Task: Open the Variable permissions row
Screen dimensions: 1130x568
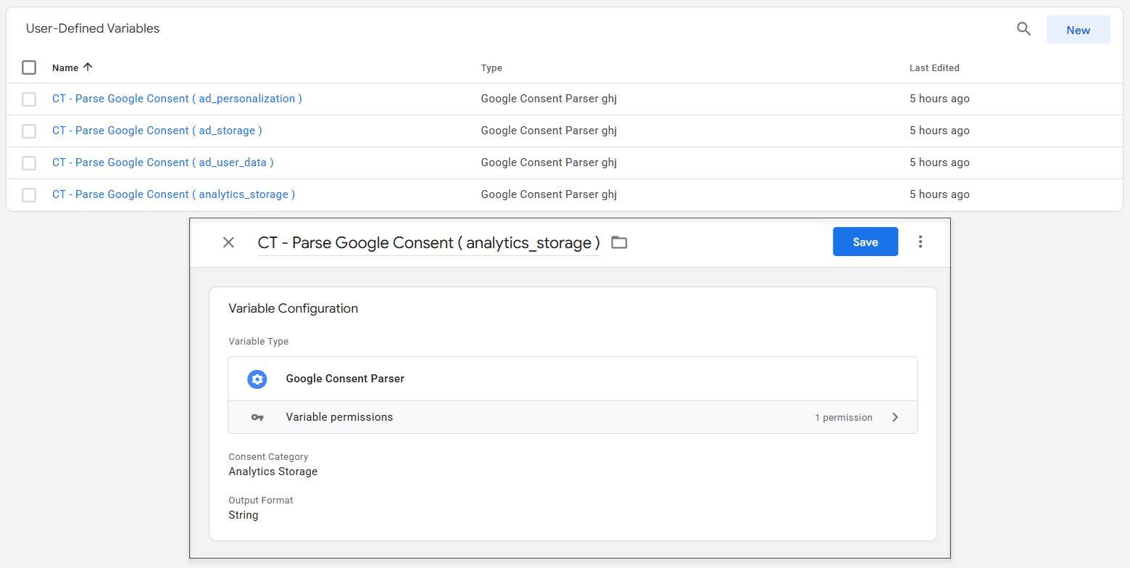Action: [x=572, y=417]
